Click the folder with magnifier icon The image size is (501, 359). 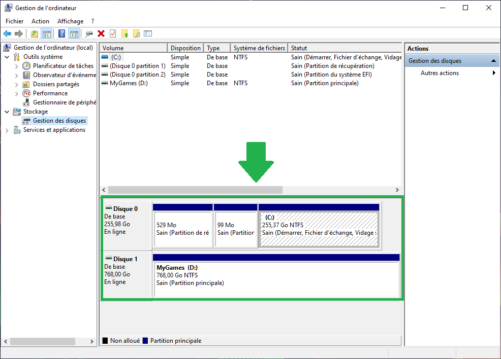coord(137,33)
